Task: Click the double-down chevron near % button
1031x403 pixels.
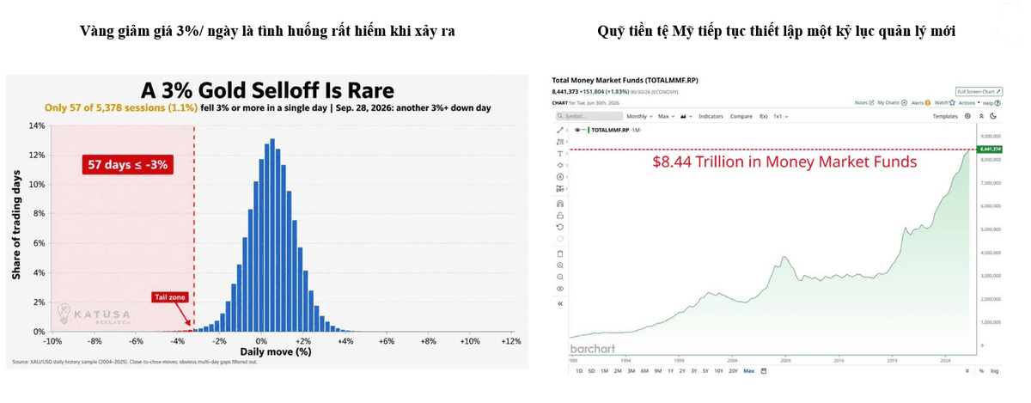Action: click(x=967, y=371)
